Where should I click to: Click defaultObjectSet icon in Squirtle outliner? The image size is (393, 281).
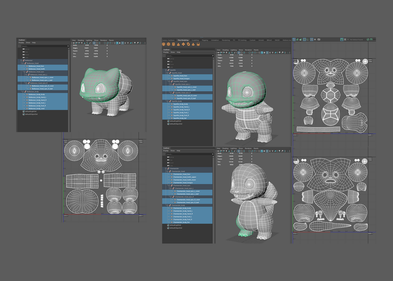tap(169, 124)
